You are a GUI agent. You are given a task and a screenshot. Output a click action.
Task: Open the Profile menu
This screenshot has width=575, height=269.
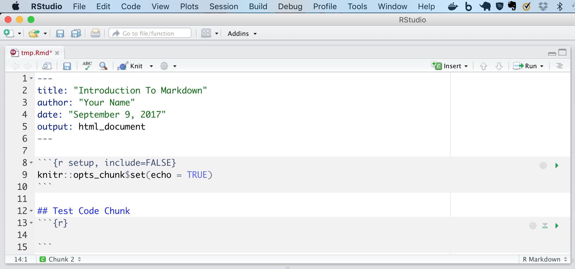click(325, 6)
